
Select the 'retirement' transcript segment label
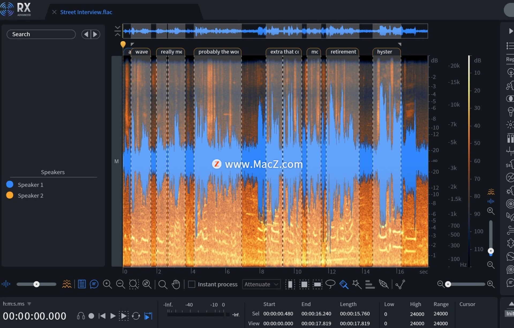click(343, 52)
